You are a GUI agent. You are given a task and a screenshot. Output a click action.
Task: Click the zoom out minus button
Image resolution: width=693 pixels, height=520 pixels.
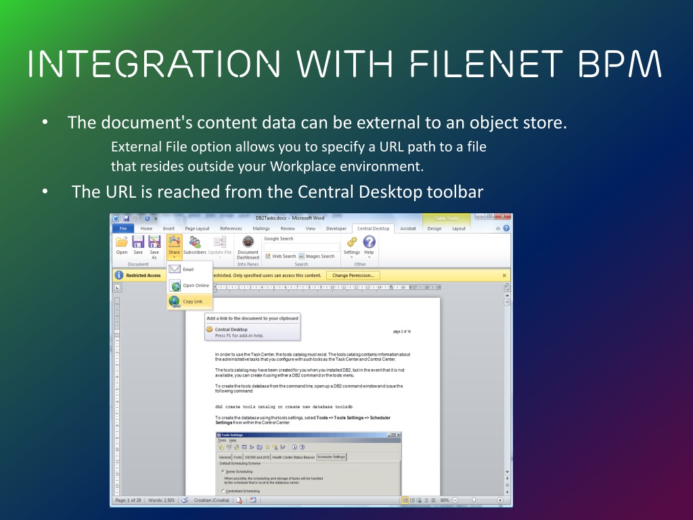[x=455, y=500]
